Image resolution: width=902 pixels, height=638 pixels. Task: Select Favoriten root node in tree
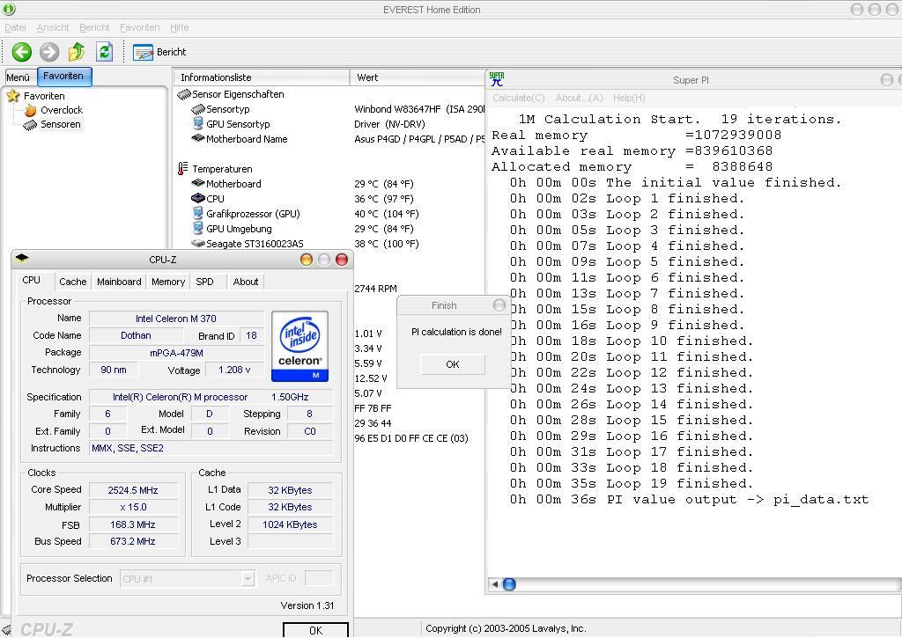pyautogui.click(x=44, y=96)
